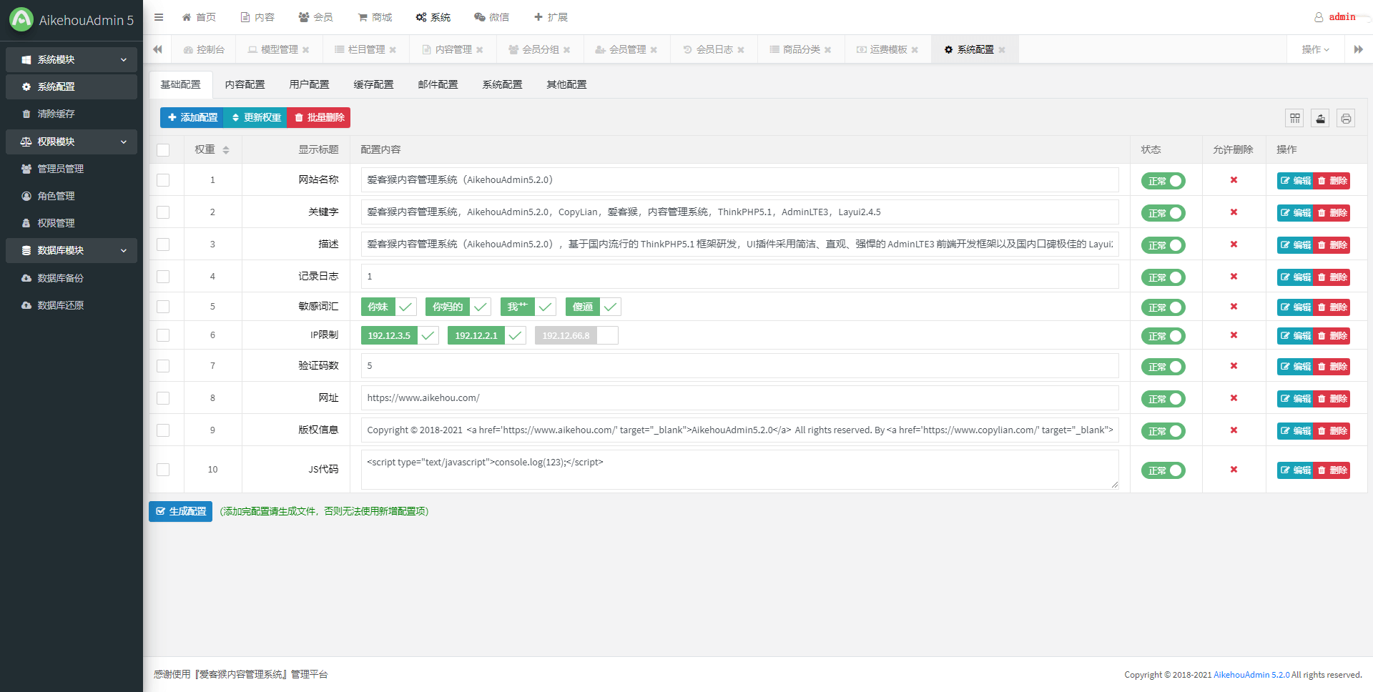Screen dimensions: 1373x692
Task: Close the 会员日志 tab
Action: tap(741, 50)
